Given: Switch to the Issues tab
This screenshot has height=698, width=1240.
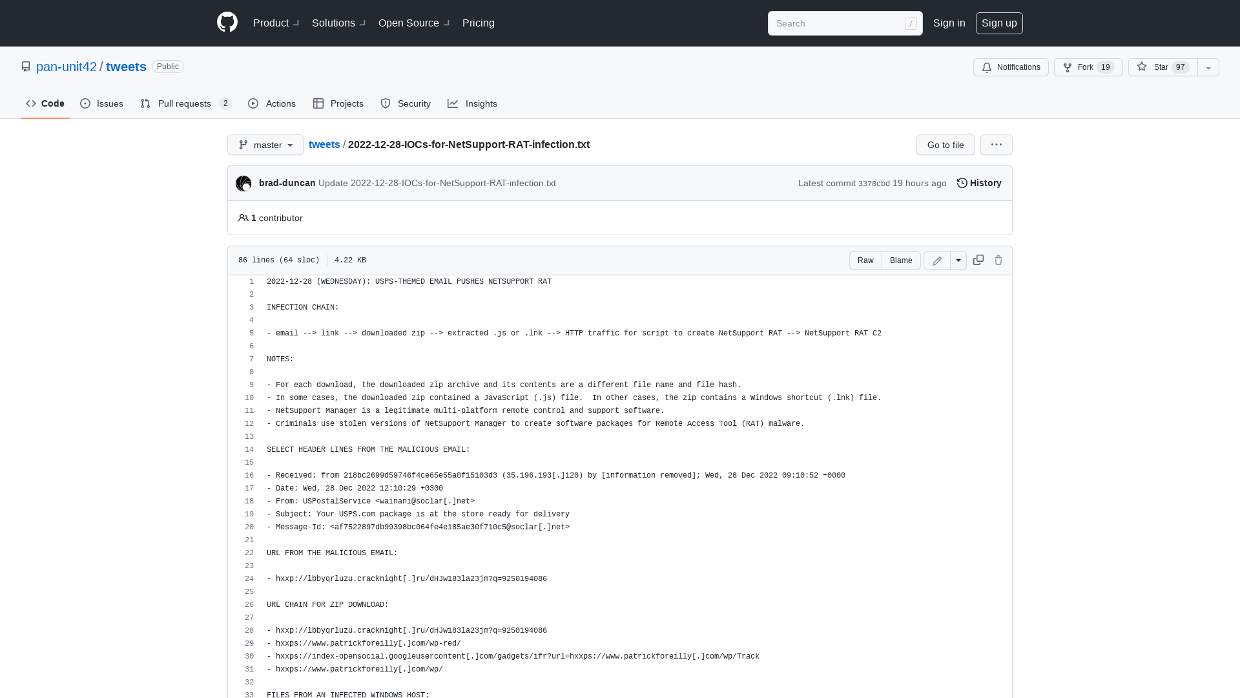Looking at the screenshot, I should tap(102, 103).
